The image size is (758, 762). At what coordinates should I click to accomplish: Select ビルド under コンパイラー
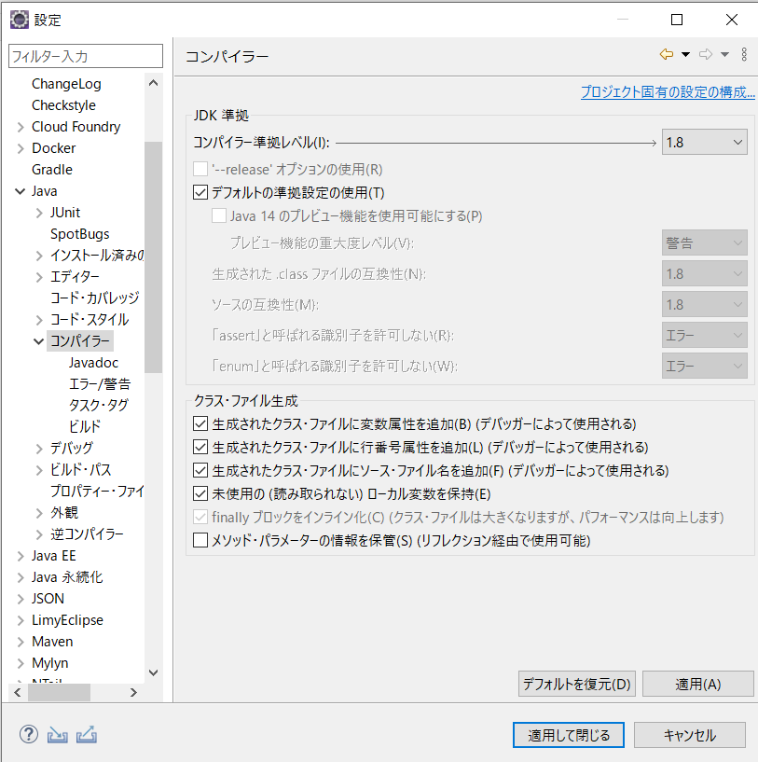point(85,426)
